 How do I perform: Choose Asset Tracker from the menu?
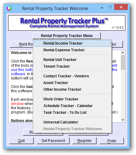[x=72, y=83]
